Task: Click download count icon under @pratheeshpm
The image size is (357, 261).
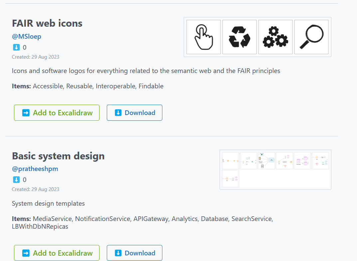Action: (16, 180)
